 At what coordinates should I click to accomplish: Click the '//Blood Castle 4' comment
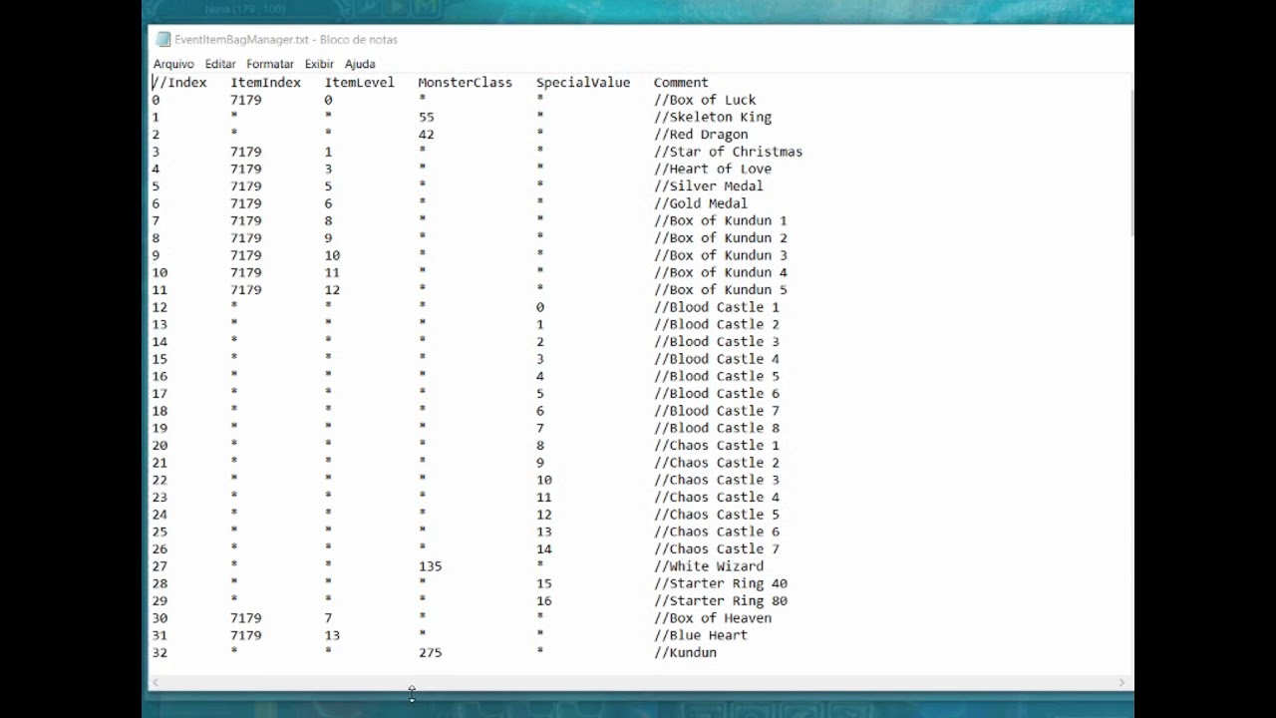(x=717, y=359)
